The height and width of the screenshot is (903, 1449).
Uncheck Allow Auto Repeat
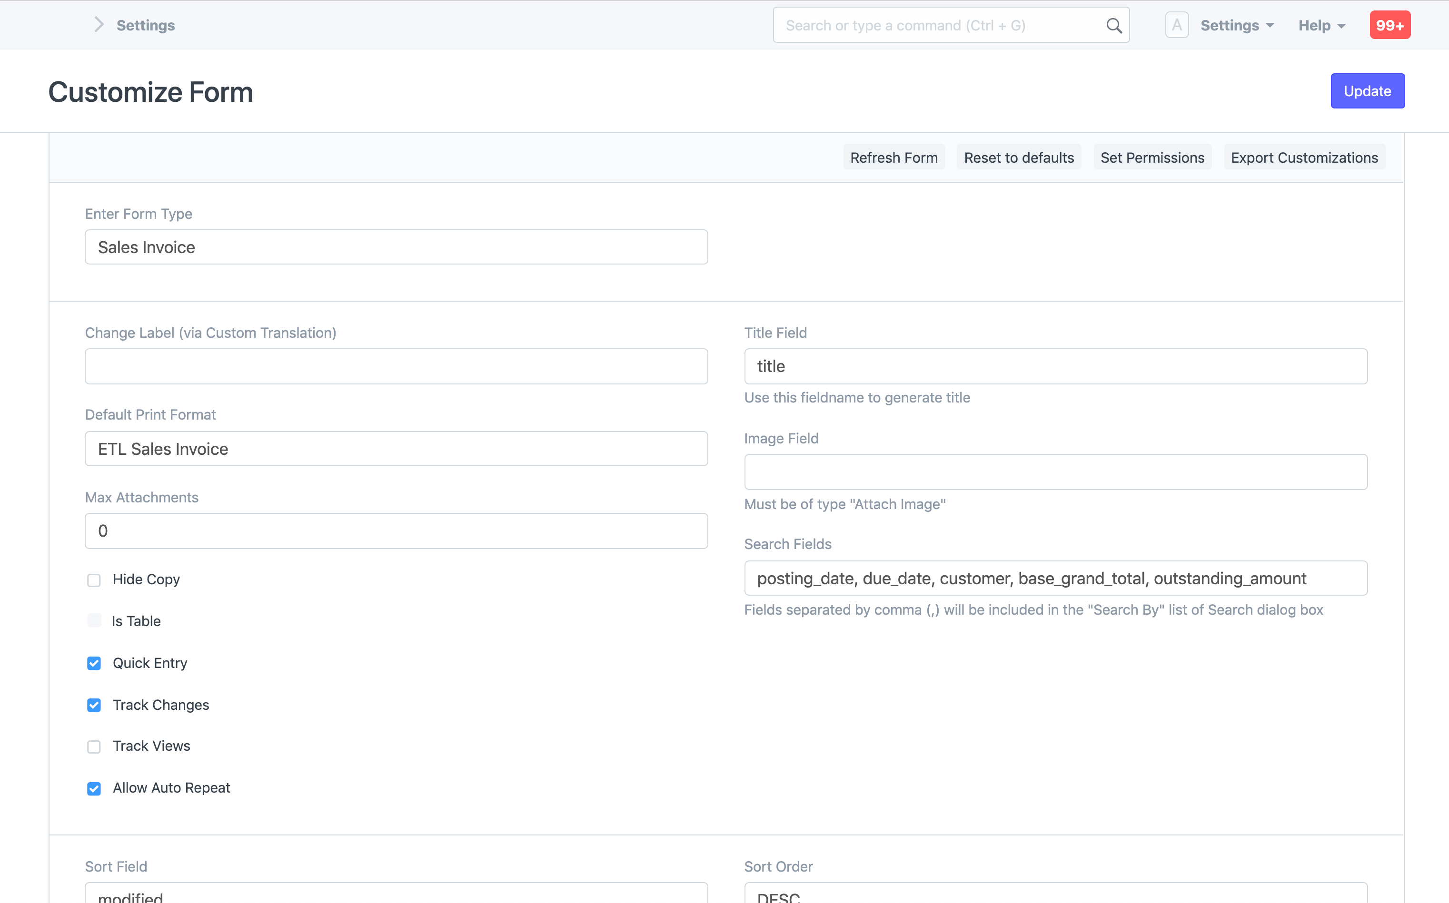[x=94, y=788]
